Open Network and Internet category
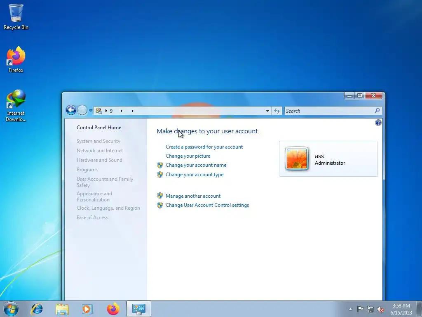 pos(100,150)
